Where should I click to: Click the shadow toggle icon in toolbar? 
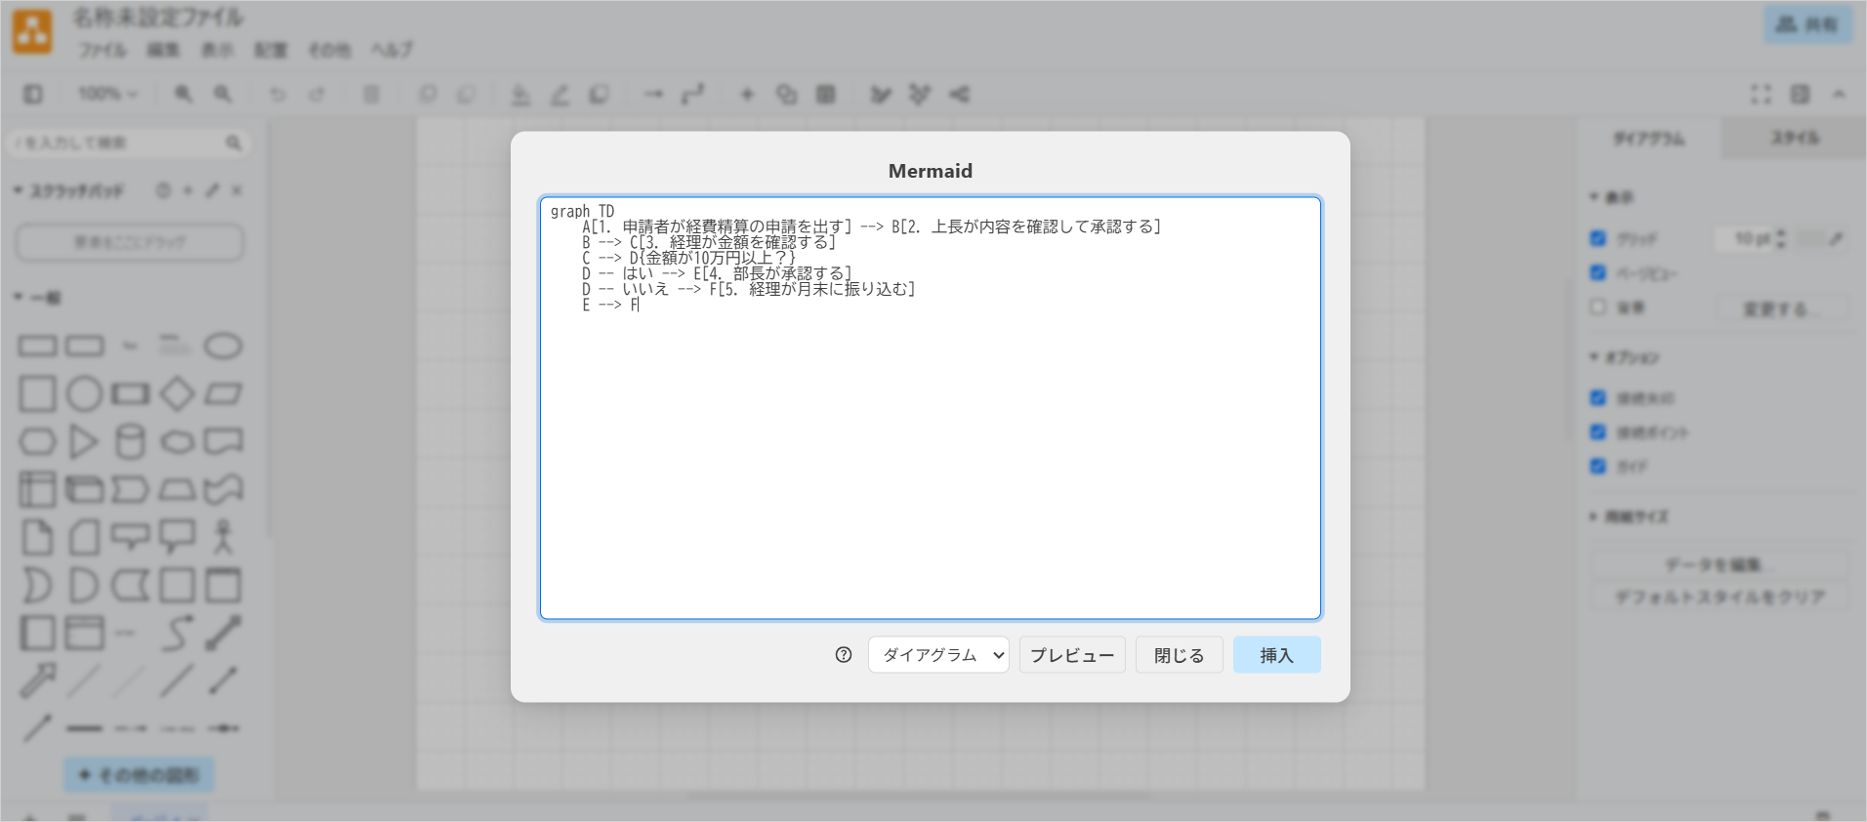click(x=599, y=95)
